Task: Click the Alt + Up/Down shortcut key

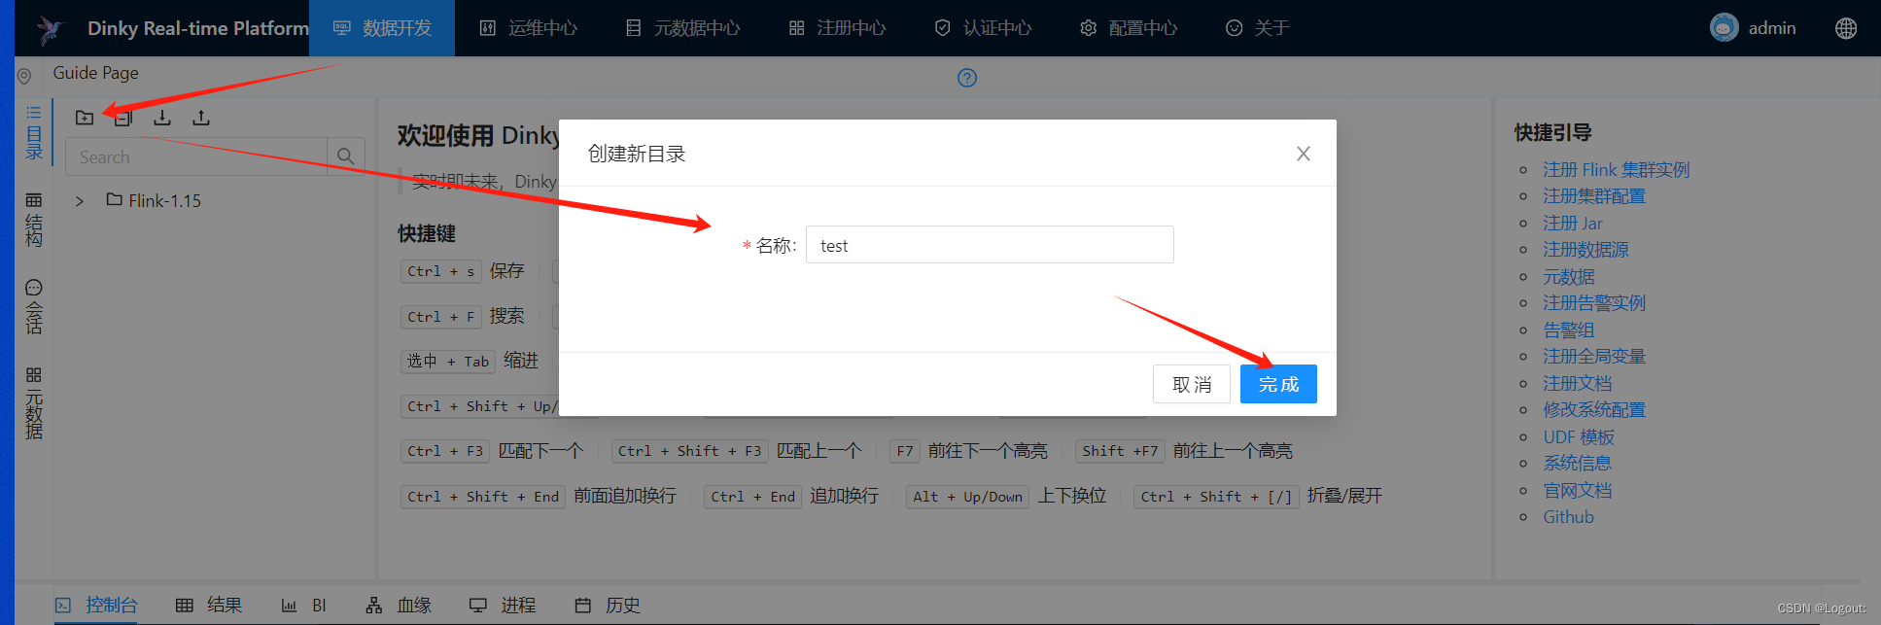Action: [x=967, y=497]
